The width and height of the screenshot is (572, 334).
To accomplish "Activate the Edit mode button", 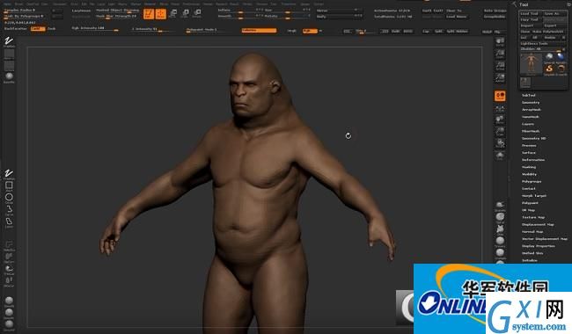I will click(149, 14).
